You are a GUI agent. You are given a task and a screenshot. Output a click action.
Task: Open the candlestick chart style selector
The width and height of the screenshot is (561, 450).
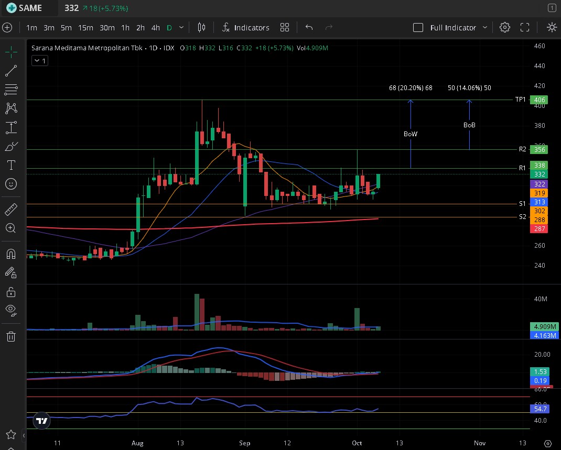(201, 27)
